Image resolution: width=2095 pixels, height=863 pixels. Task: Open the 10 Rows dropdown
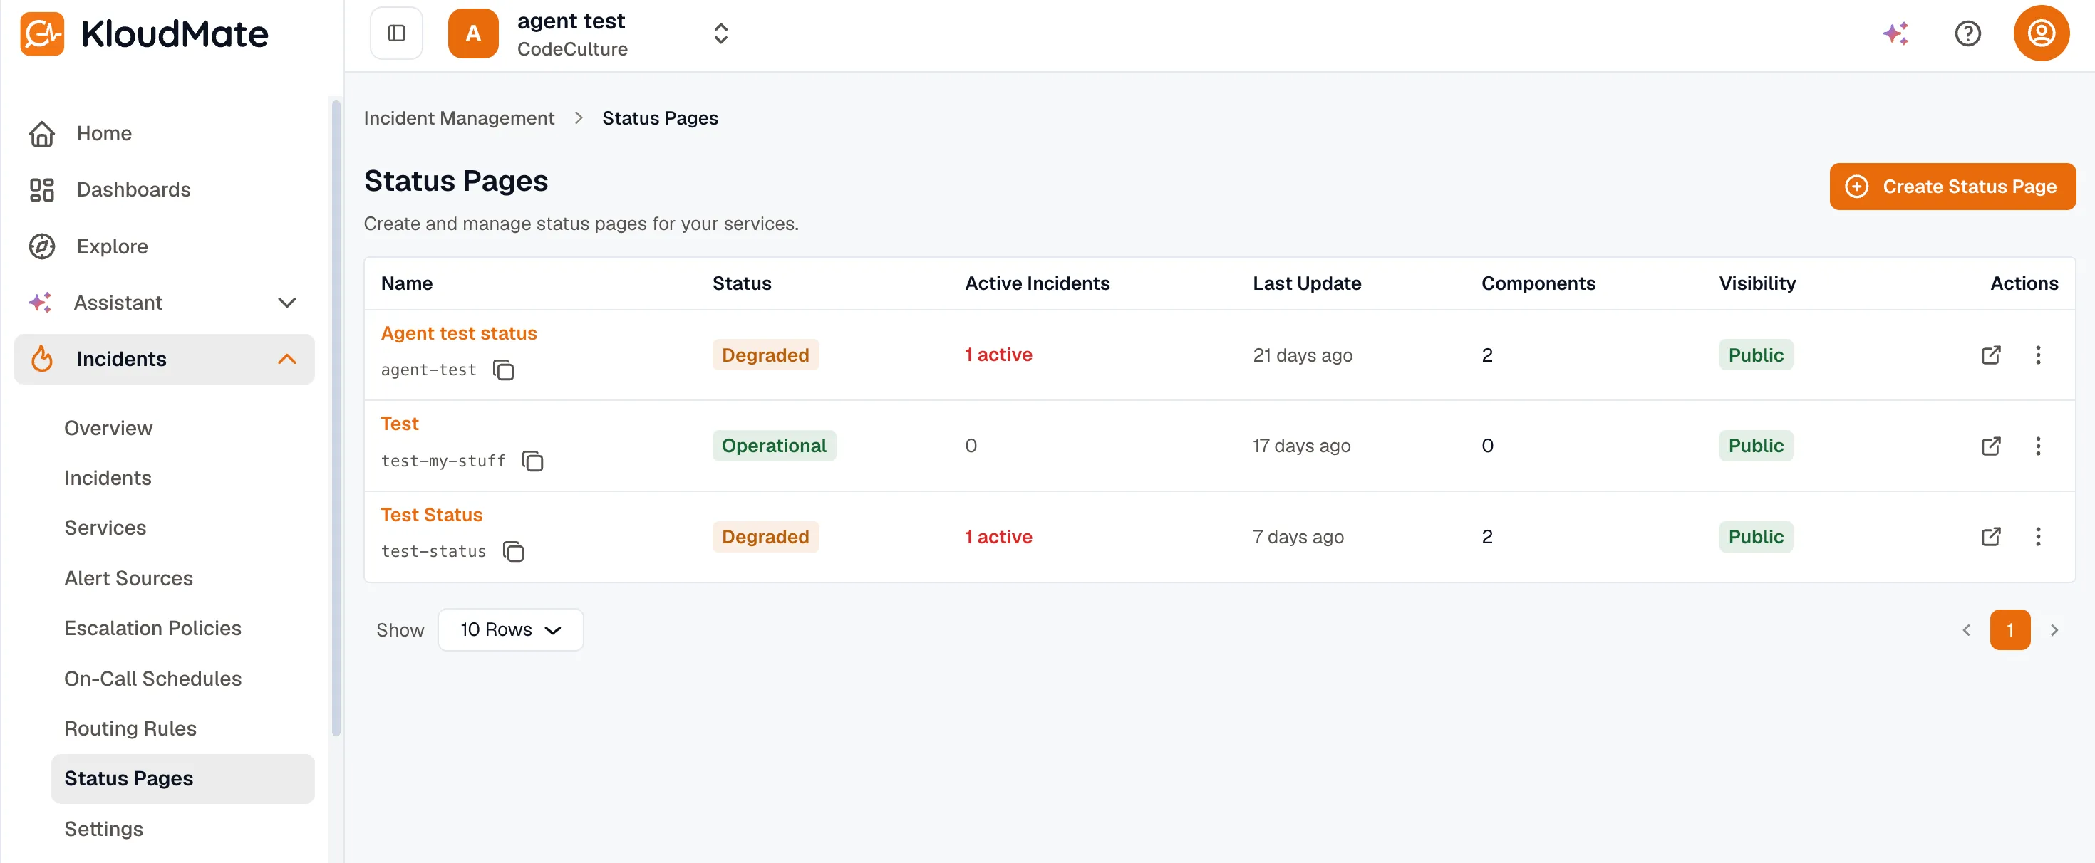coord(511,629)
